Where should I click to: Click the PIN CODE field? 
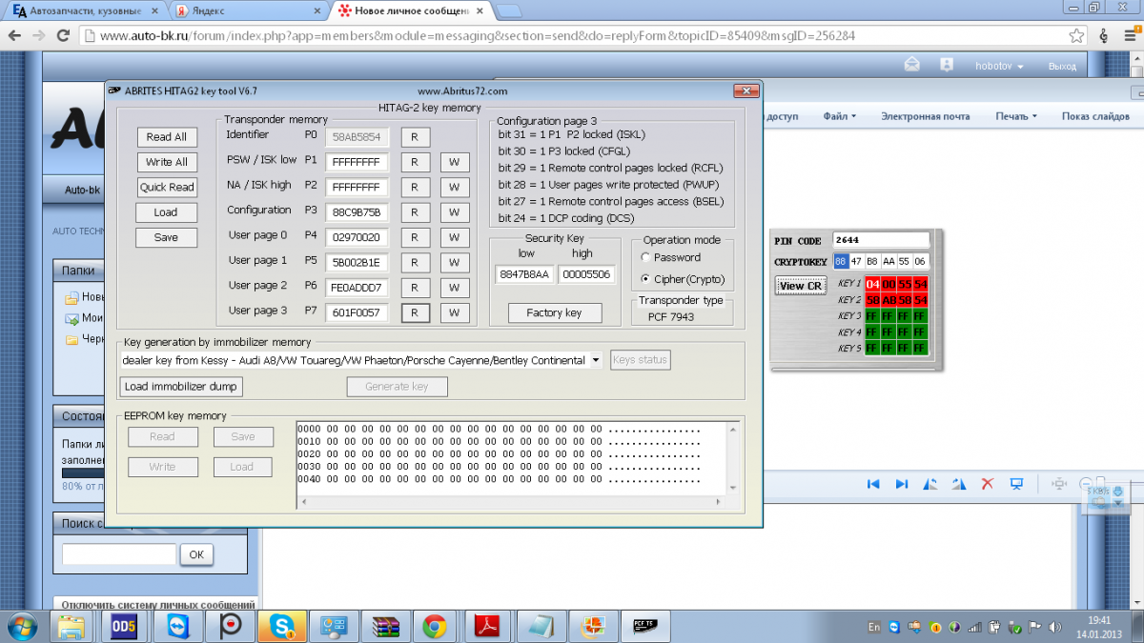881,241
